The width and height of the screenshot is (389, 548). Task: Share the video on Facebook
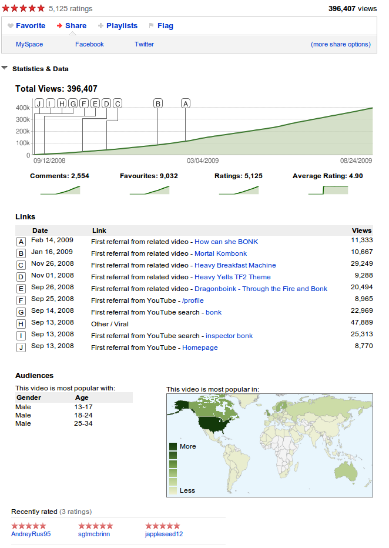(x=89, y=44)
